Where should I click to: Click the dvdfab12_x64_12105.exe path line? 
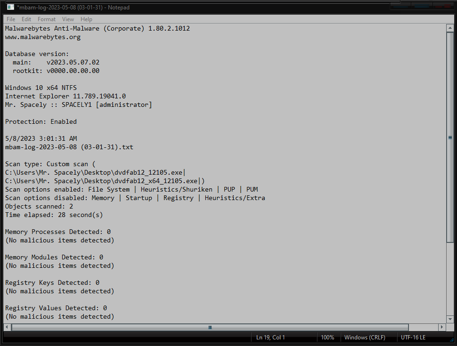[x=105, y=181]
